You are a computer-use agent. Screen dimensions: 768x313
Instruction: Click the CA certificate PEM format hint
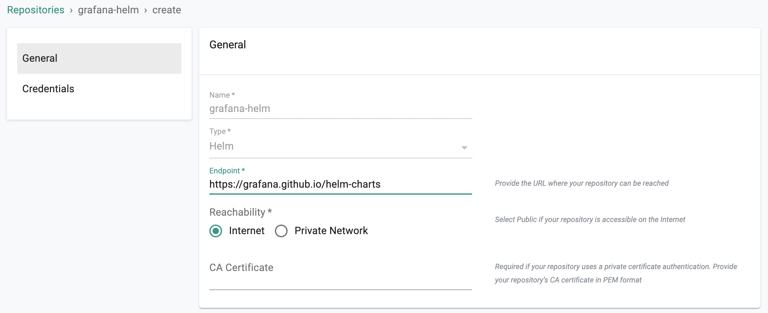pos(616,273)
